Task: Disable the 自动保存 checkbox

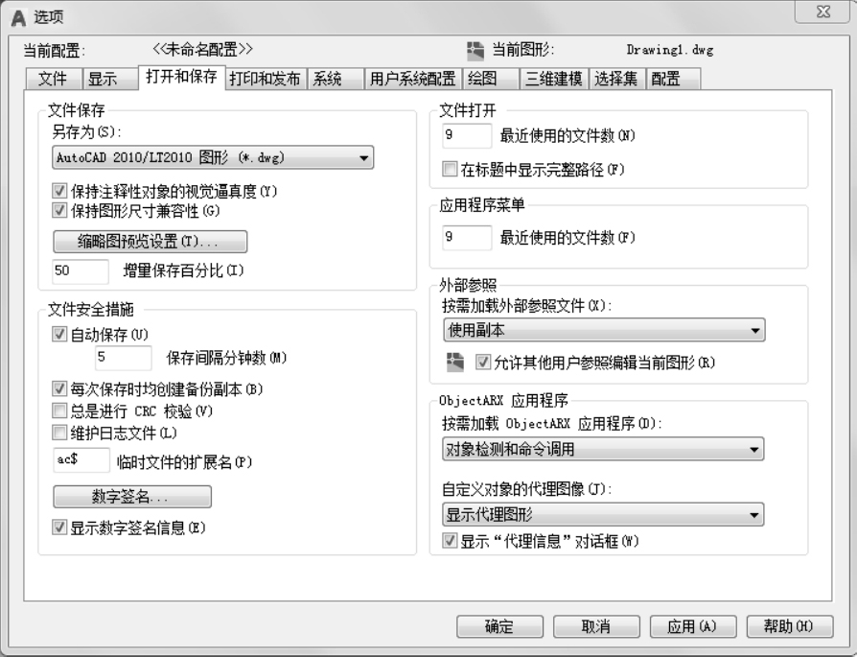Action: (59, 334)
